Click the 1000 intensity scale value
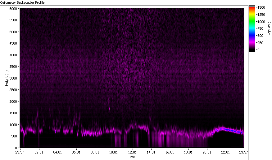 [x=261, y=22]
